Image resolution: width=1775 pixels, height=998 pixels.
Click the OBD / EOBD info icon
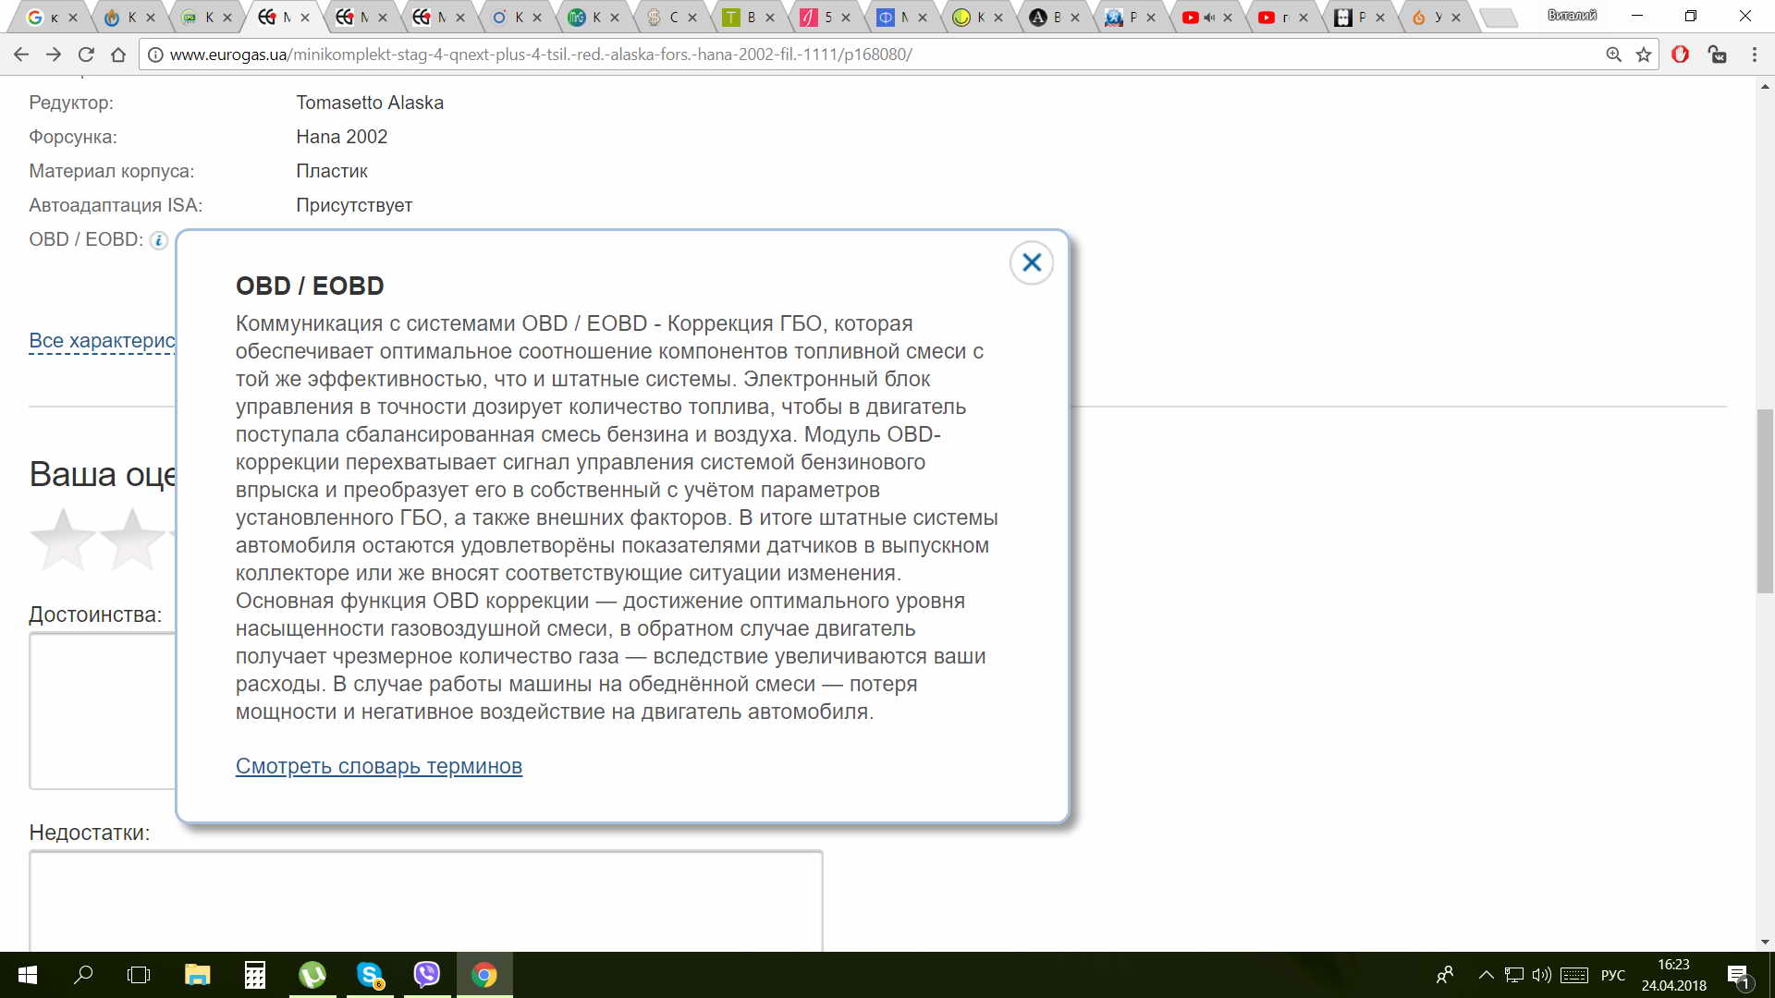pyautogui.click(x=159, y=240)
